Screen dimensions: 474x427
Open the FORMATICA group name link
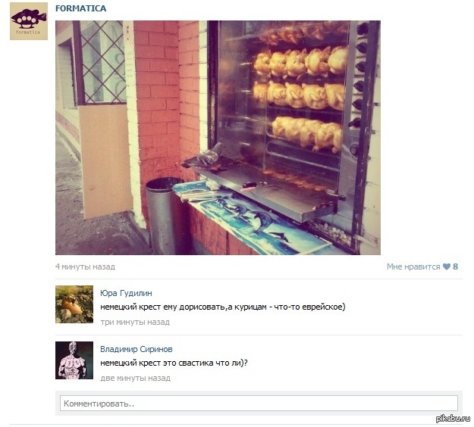click(80, 8)
